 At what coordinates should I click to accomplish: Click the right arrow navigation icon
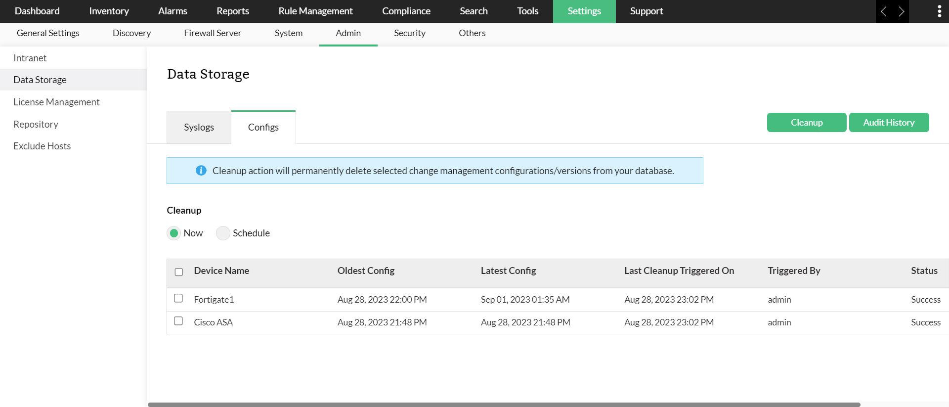pos(901,11)
